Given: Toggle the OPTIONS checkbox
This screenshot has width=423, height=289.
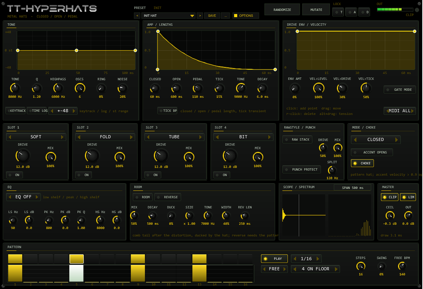Looking at the screenshot, I should (x=245, y=16).
